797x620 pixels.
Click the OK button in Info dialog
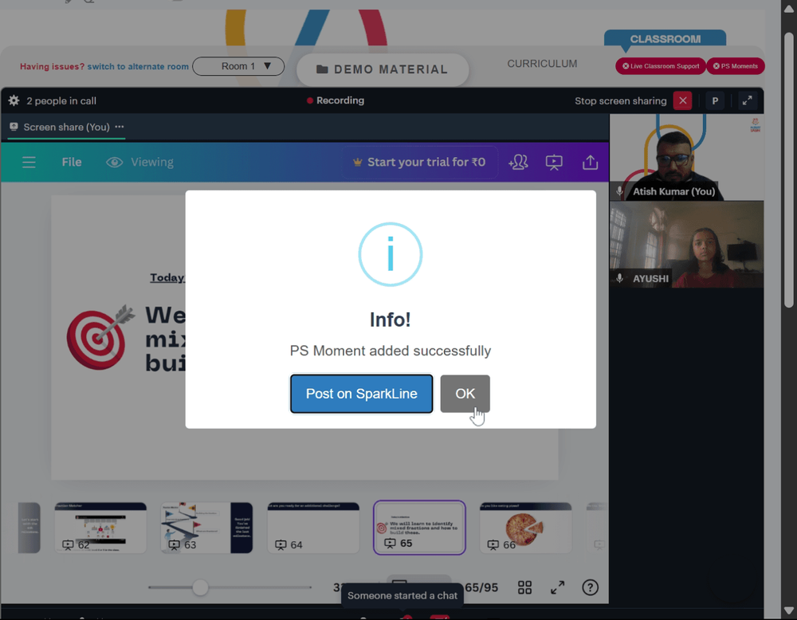coord(465,394)
